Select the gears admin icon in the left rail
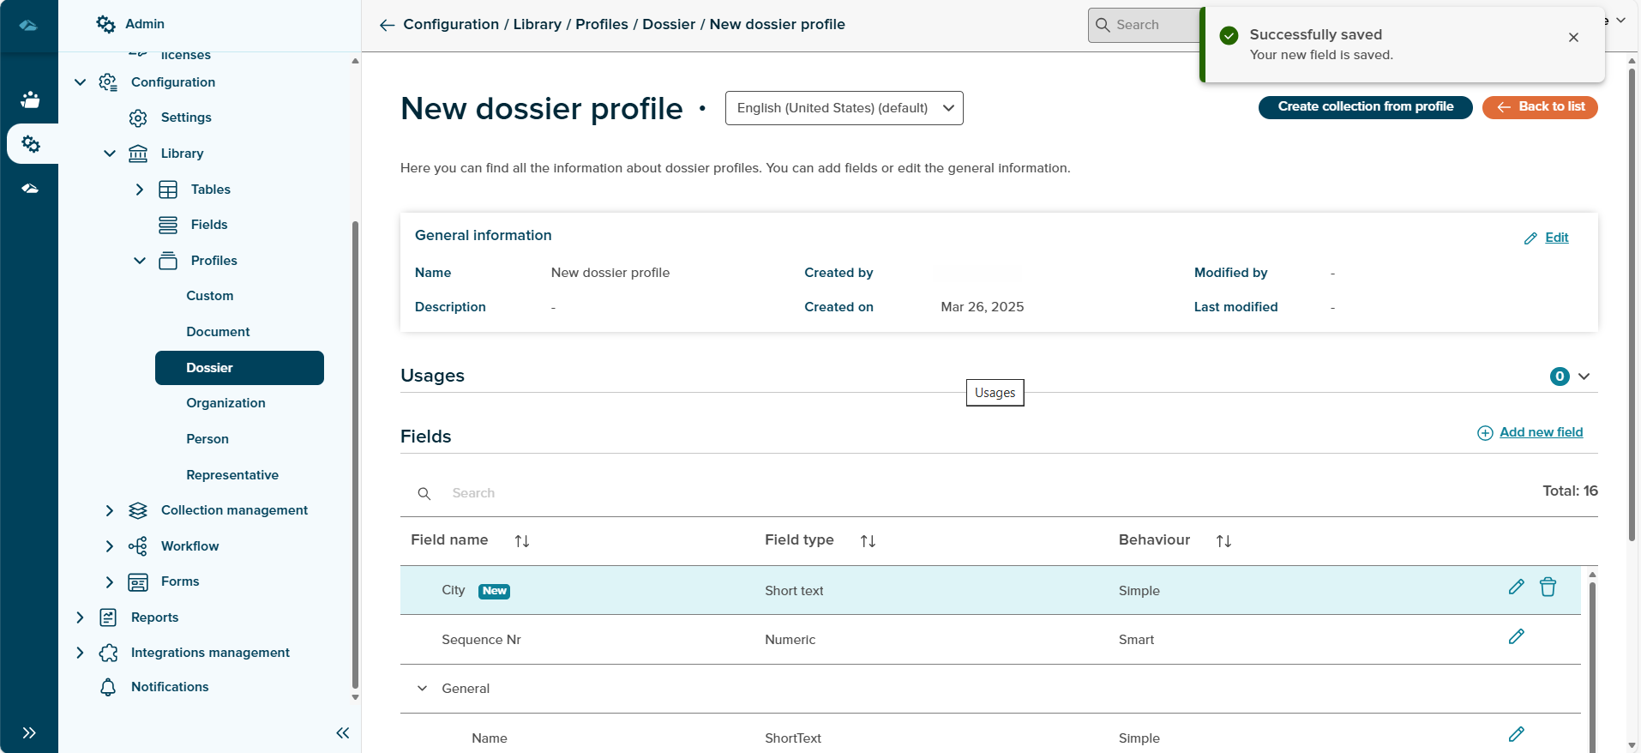The image size is (1641, 753). (31, 143)
